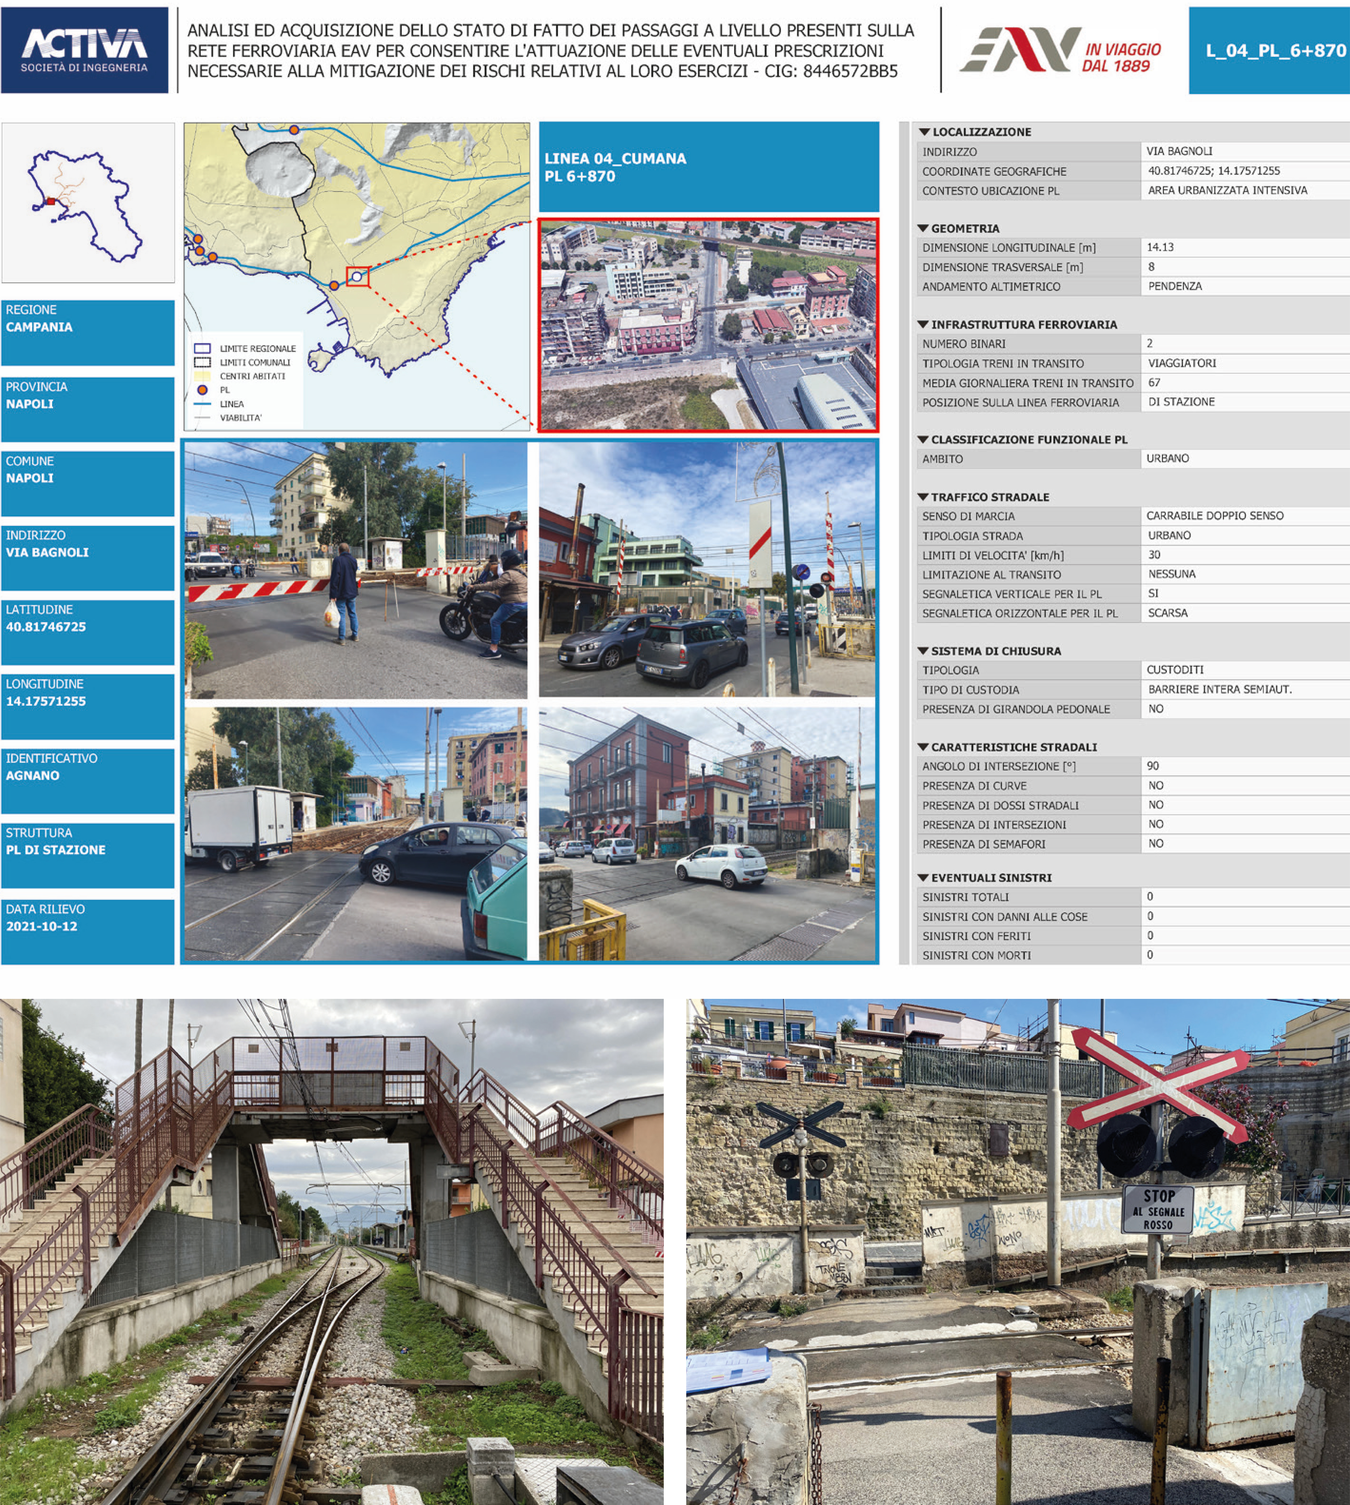
Task: Select the LONGITUDINE 14.17571255 box
Action: [88, 706]
